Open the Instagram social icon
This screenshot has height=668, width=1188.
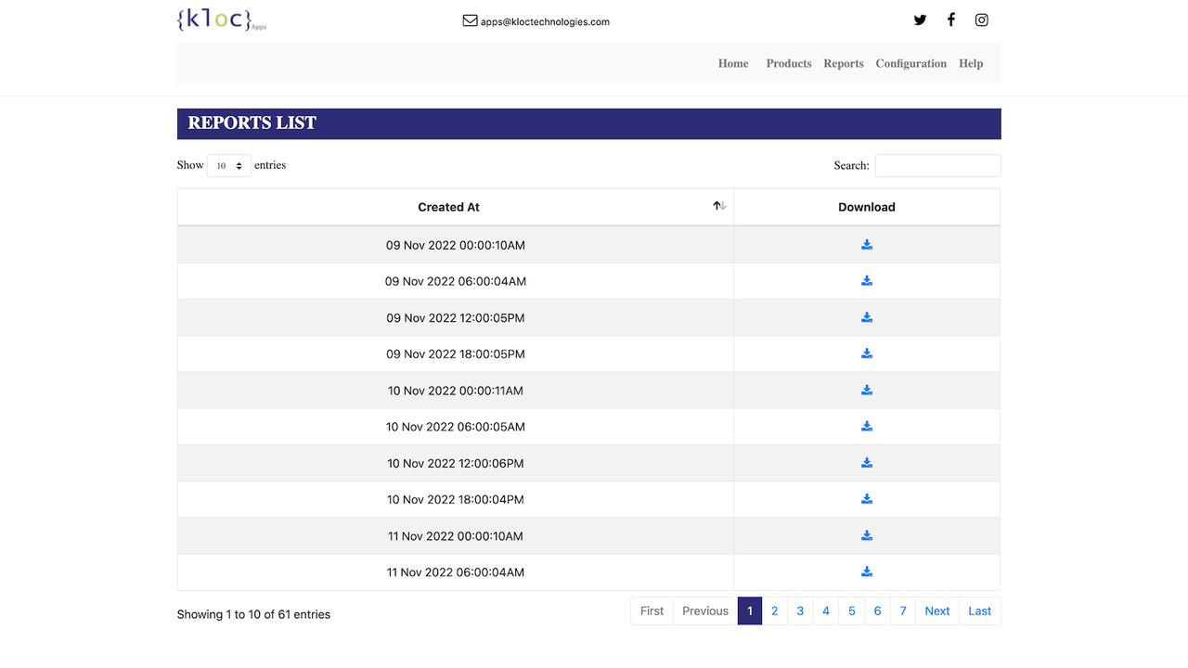click(x=981, y=19)
